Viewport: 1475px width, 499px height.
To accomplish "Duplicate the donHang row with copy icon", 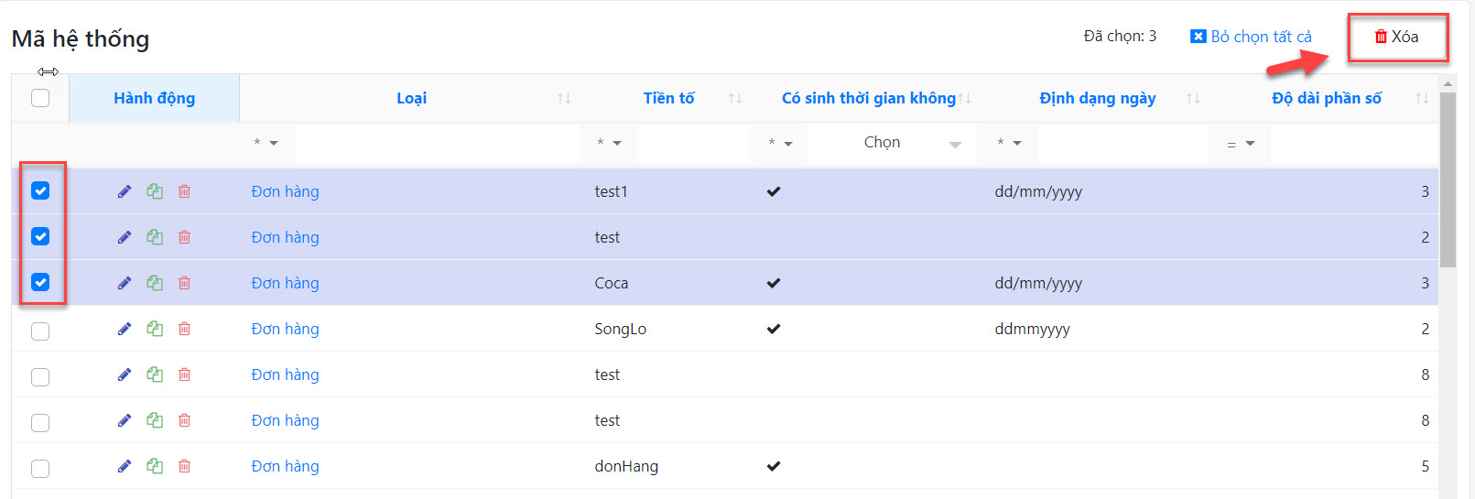I will (x=155, y=466).
